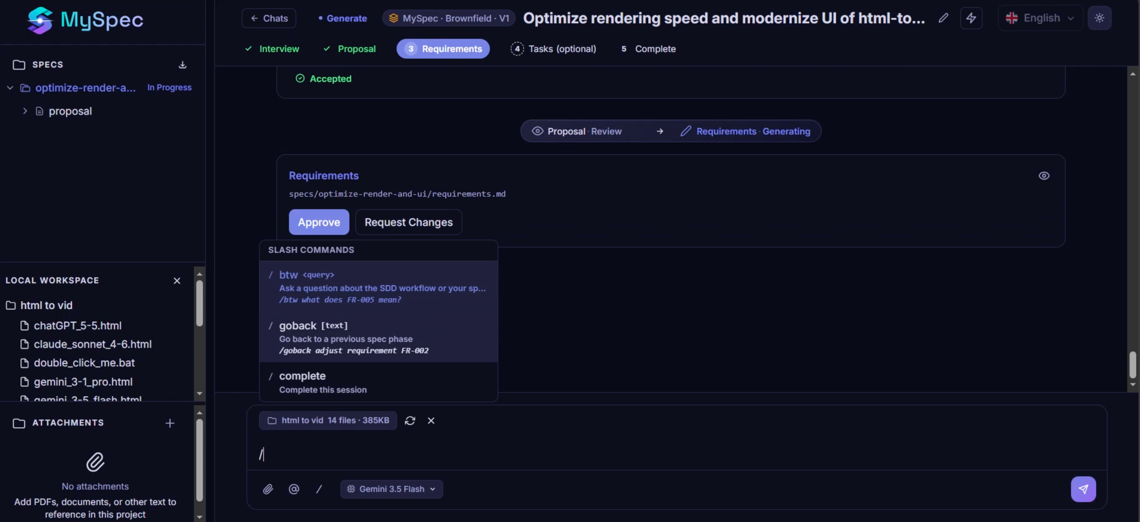Choose the /complete slash command
This screenshot has width=1140, height=522.
[x=378, y=382]
